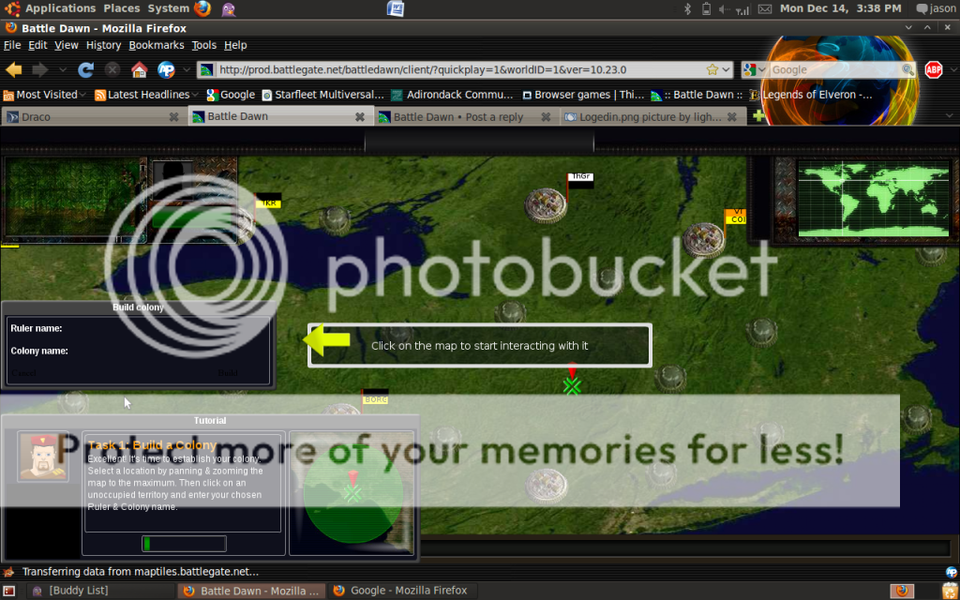Switch to Battle Dawn Post a reply tab
The height and width of the screenshot is (600, 960).
point(465,116)
